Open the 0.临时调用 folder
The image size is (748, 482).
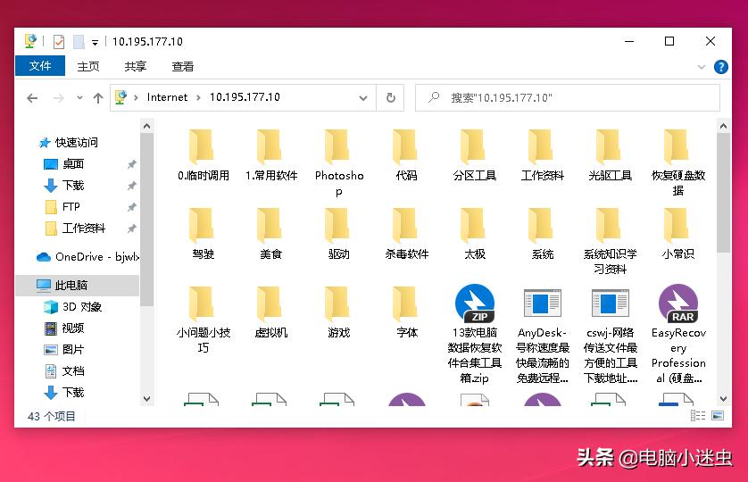point(204,155)
